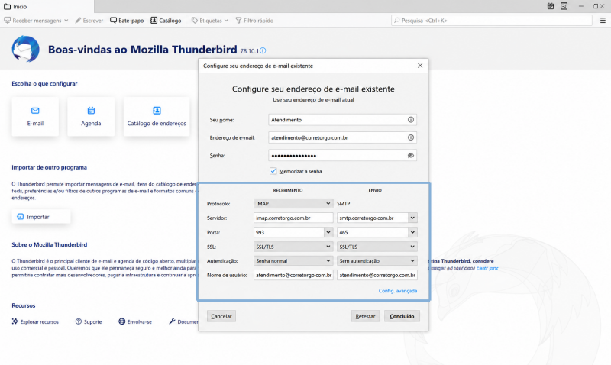Click the info icon beside the name field
Image resolution: width=611 pixels, height=365 pixels.
coord(411,120)
